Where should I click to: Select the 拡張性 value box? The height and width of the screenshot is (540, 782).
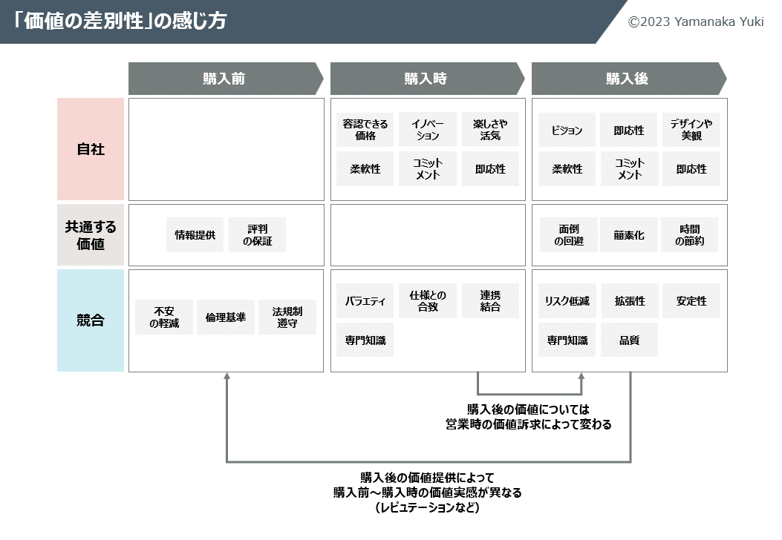click(x=630, y=301)
